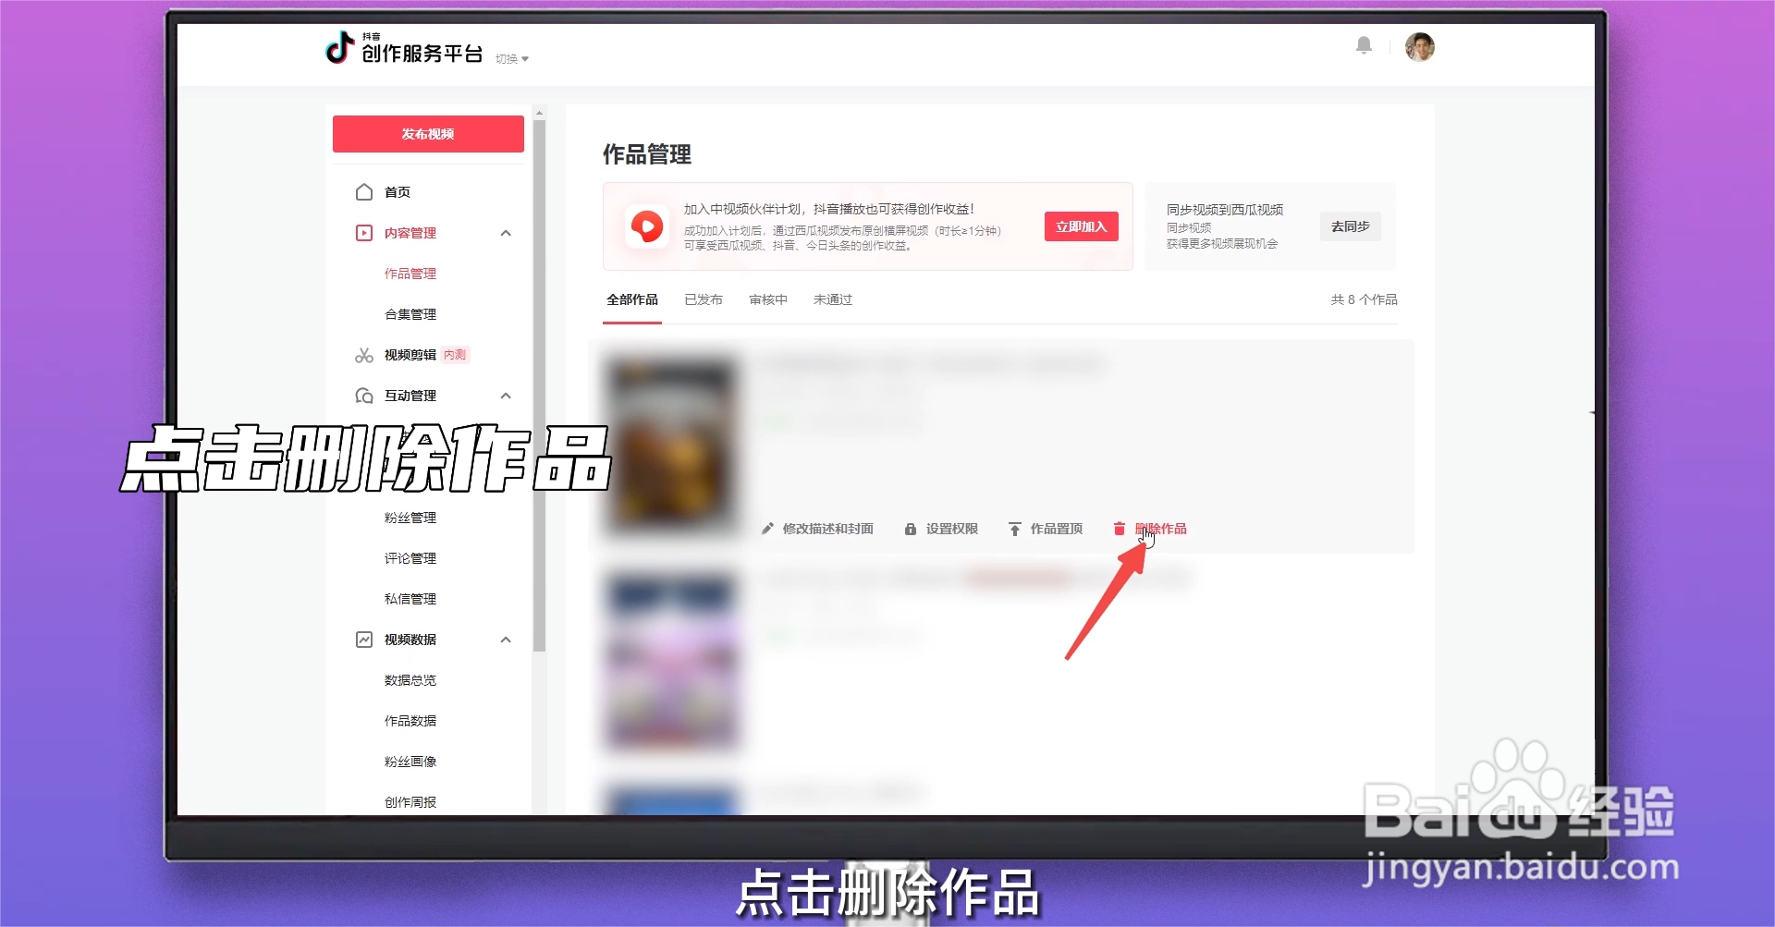Open 粉丝管理 in sidebar
The width and height of the screenshot is (1775, 927).
tap(410, 518)
